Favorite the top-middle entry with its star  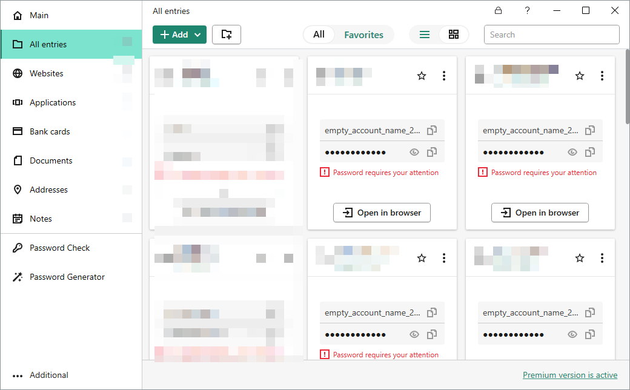pyautogui.click(x=422, y=76)
